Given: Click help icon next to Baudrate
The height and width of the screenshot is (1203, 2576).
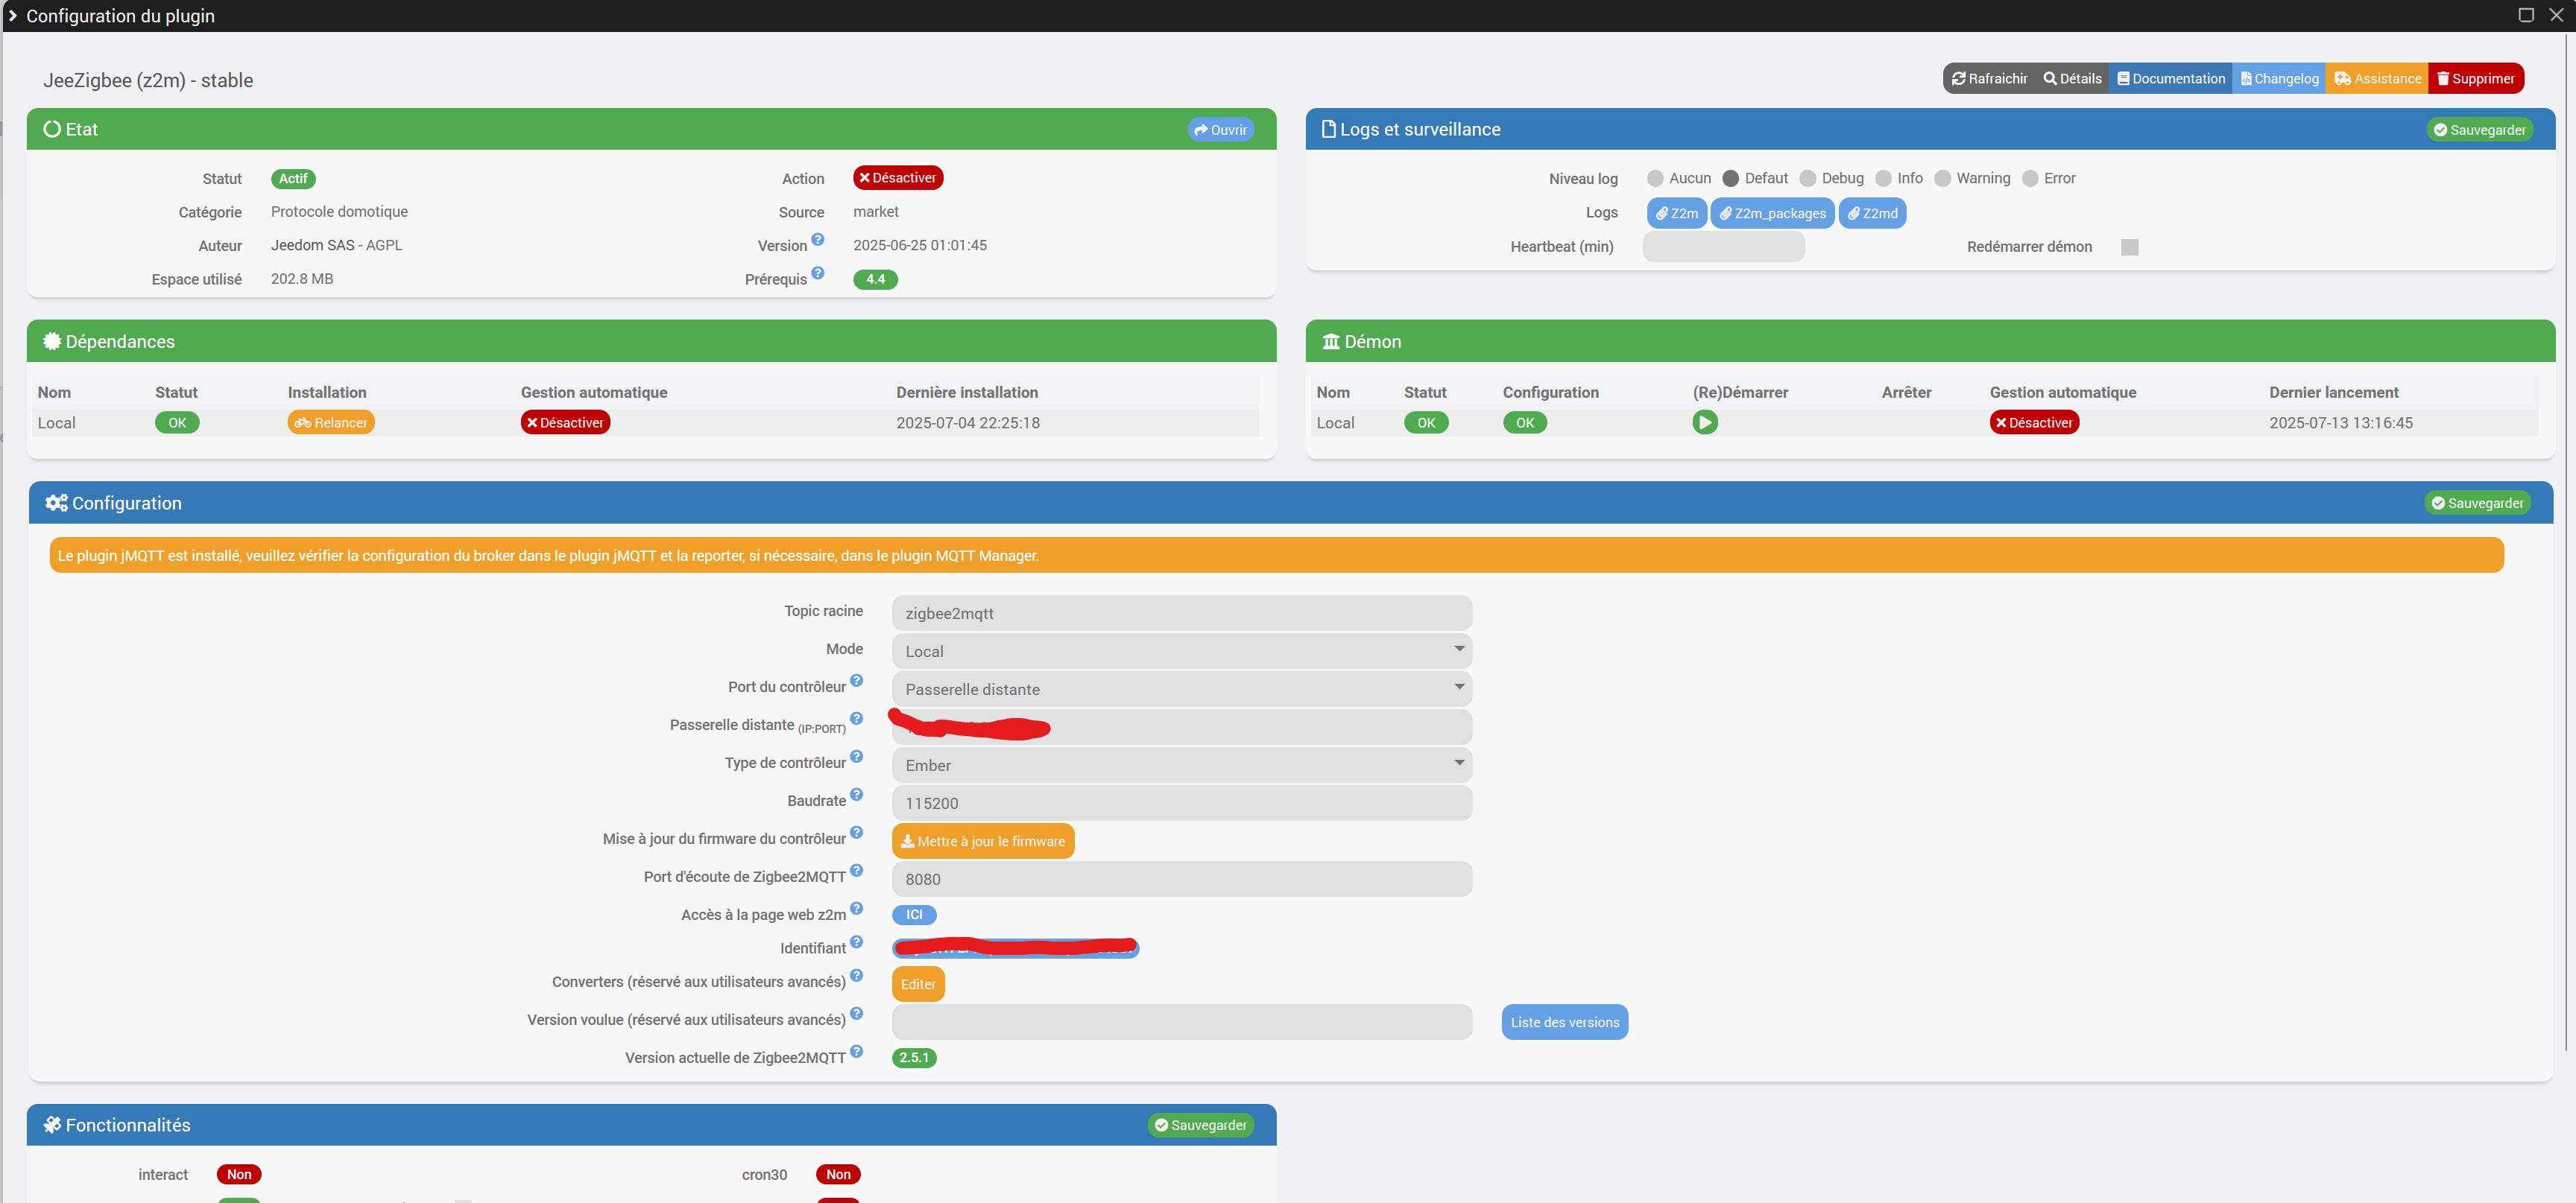Looking at the screenshot, I should coord(856,796).
